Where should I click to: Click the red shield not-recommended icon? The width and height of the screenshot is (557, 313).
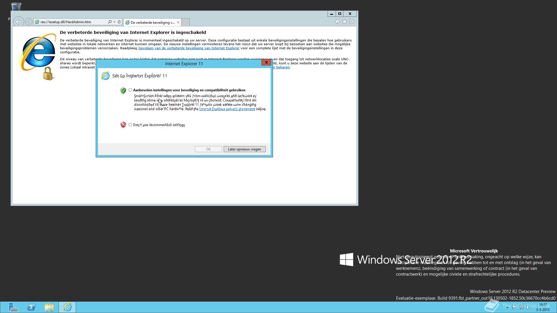tap(123, 125)
